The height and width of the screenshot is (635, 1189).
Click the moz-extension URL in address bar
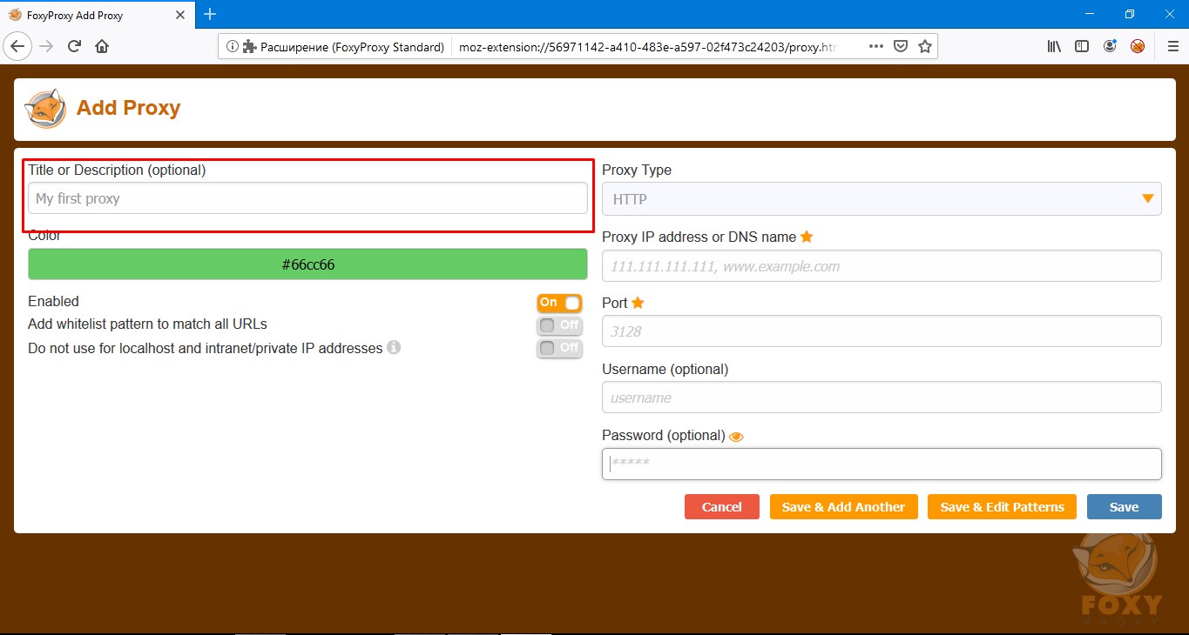(647, 47)
